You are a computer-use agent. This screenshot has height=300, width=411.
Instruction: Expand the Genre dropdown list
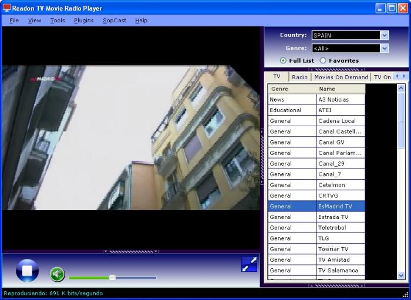[x=384, y=48]
